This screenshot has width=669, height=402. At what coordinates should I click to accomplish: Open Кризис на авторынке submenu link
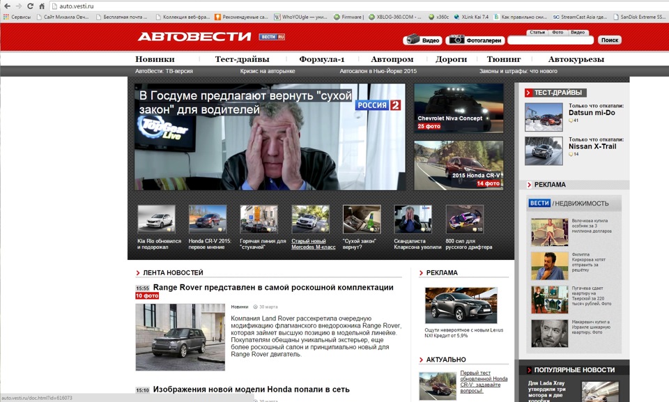(267, 71)
